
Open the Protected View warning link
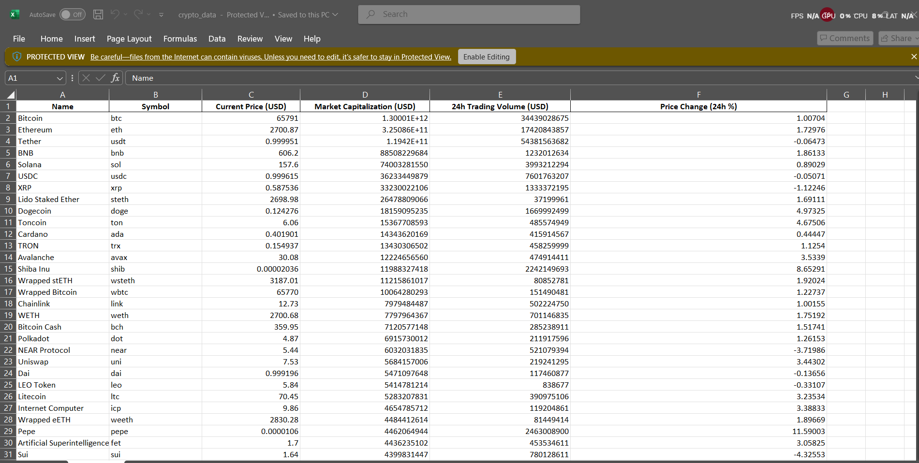271,57
